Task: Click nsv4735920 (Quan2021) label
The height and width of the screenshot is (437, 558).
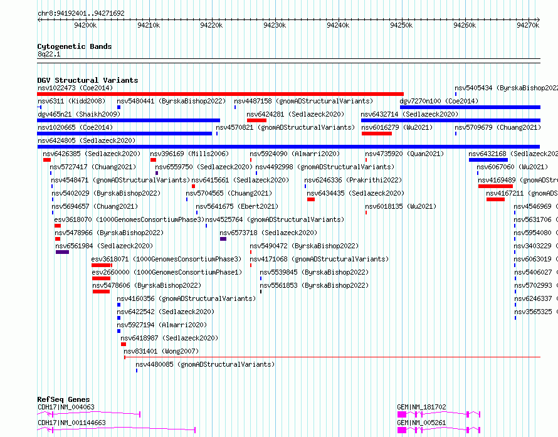Action: coord(404,154)
